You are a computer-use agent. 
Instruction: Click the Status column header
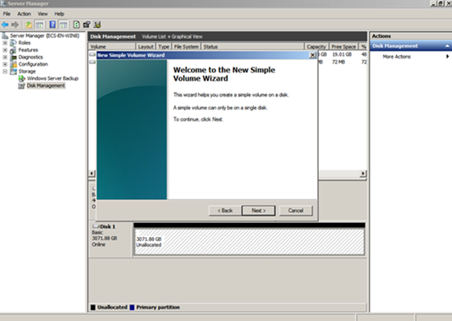(252, 46)
